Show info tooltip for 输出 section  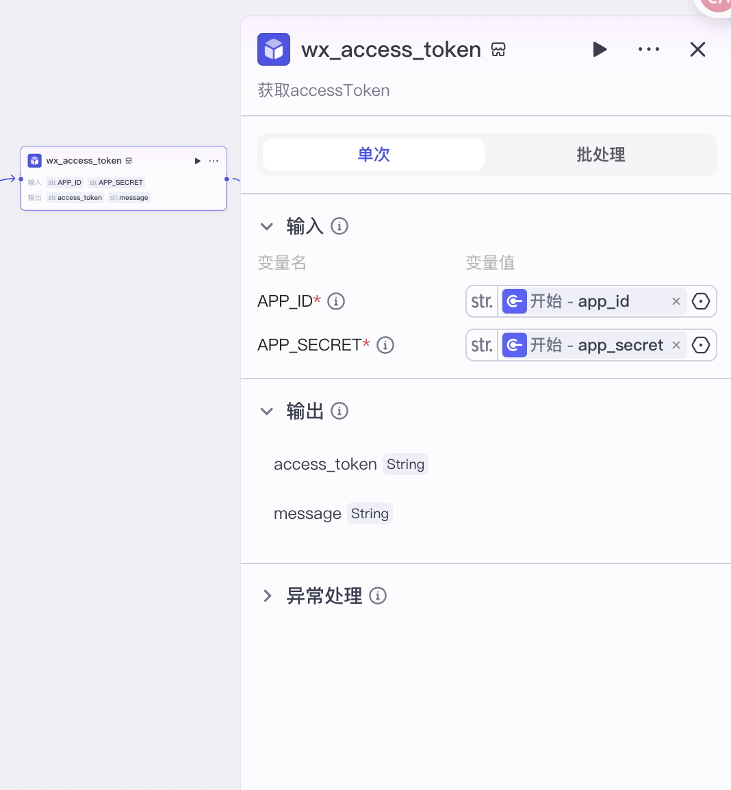[x=339, y=411]
